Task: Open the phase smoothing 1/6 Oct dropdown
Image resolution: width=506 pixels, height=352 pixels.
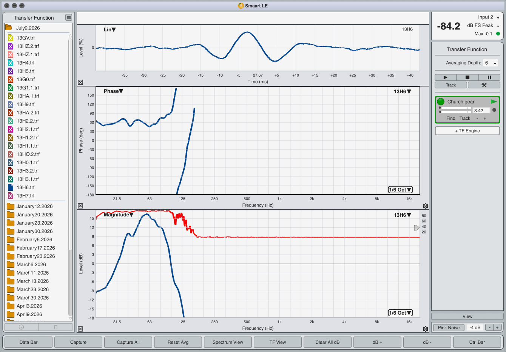Action: click(400, 190)
